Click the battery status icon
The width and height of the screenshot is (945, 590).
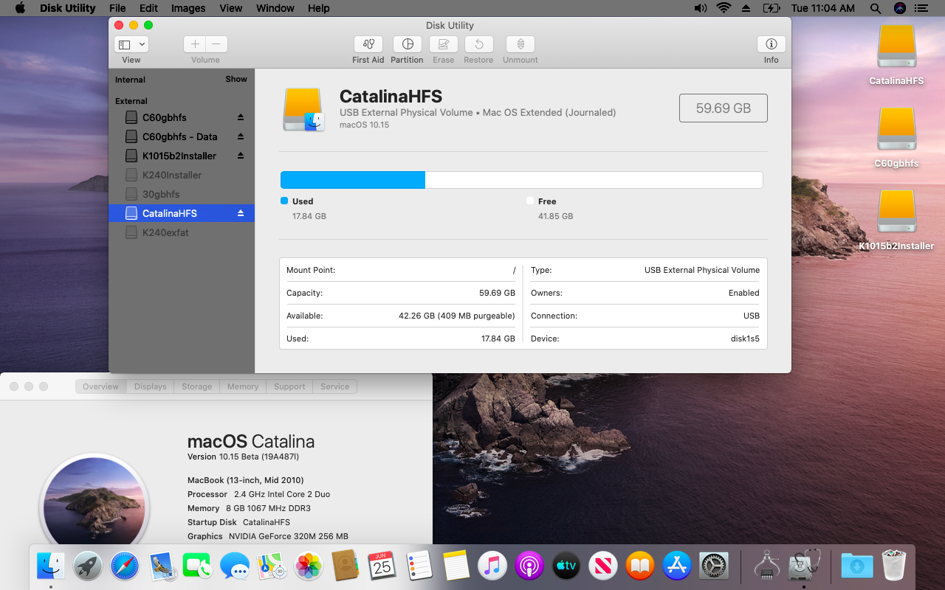point(771,8)
